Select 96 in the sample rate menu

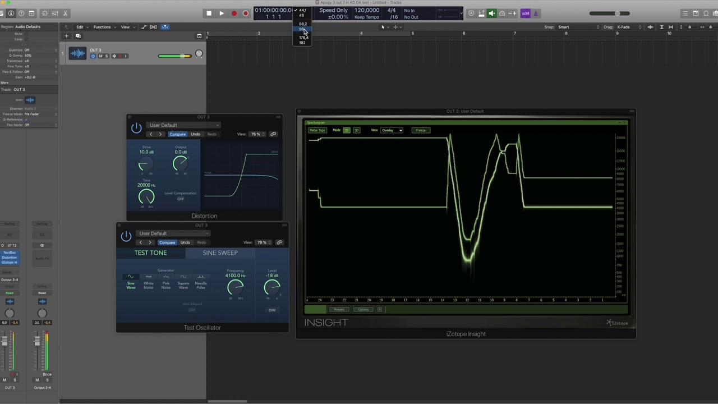coord(302,29)
